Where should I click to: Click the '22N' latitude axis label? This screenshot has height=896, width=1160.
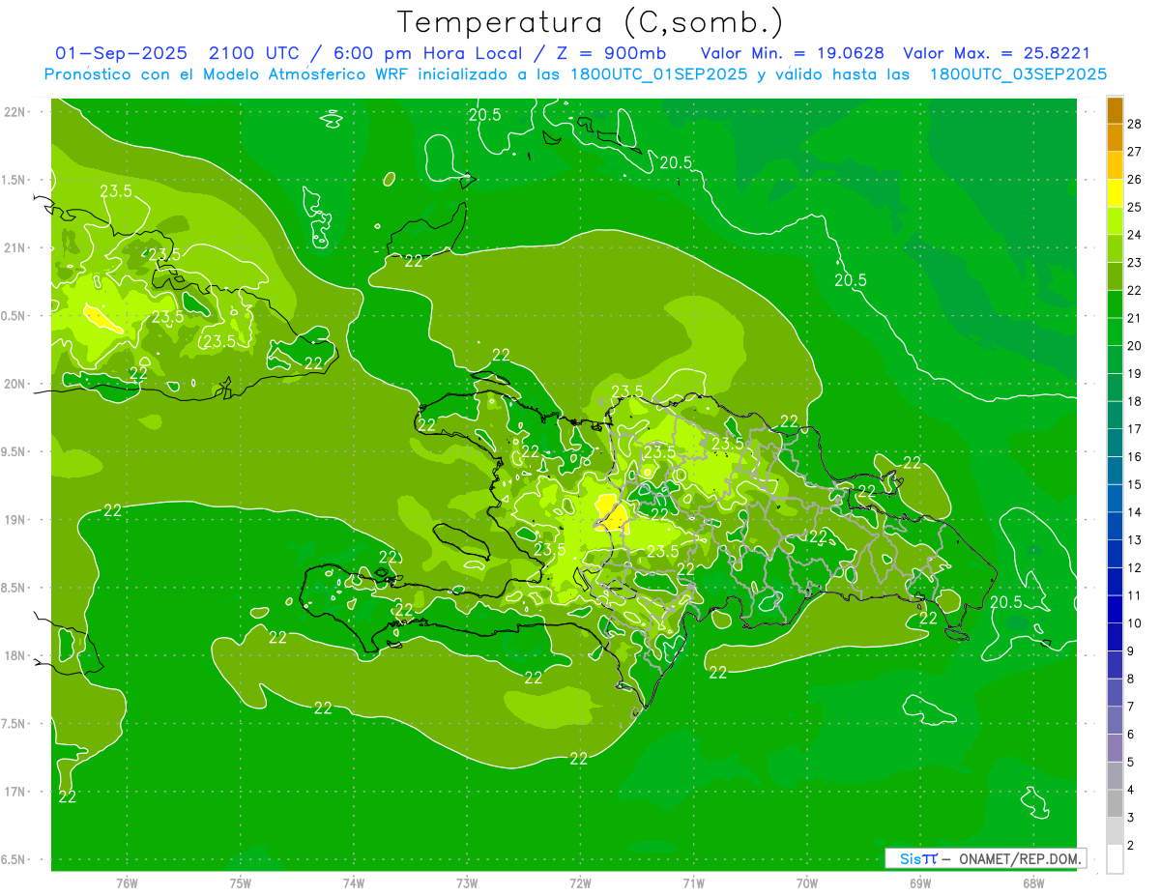coord(14,112)
